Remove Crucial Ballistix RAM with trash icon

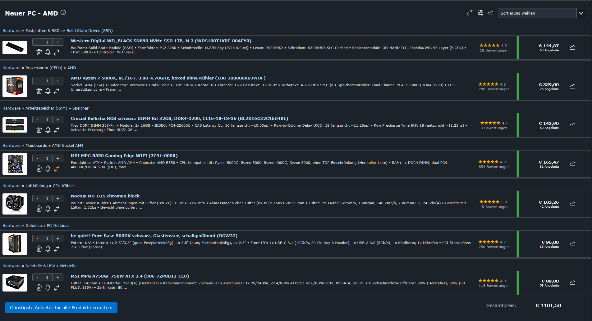pyautogui.click(x=39, y=130)
